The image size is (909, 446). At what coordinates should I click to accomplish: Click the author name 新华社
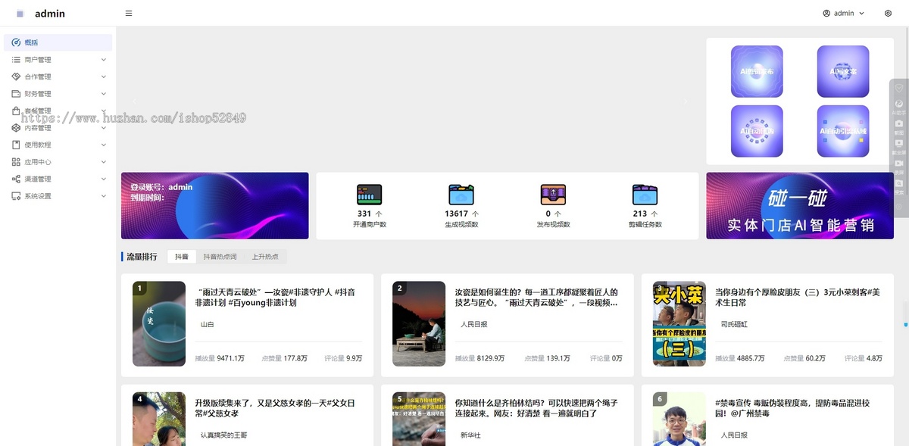tap(470, 435)
